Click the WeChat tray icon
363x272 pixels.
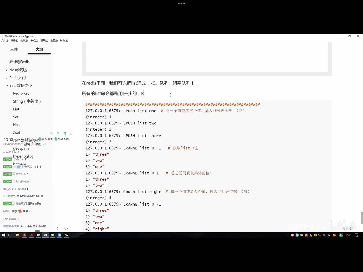pyautogui.click(x=302, y=235)
